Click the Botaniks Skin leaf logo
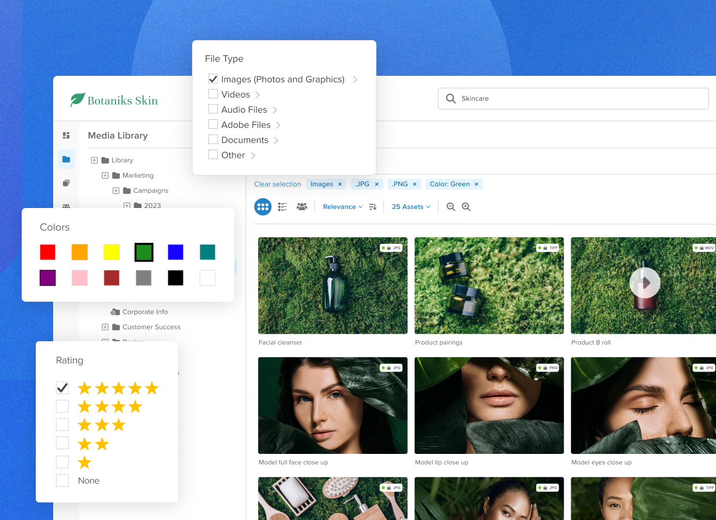This screenshot has width=716, height=520. [x=78, y=100]
